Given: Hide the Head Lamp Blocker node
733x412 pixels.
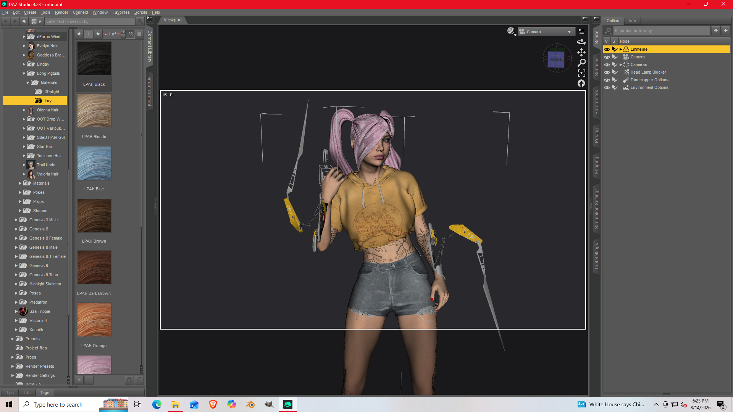Looking at the screenshot, I should (x=607, y=72).
